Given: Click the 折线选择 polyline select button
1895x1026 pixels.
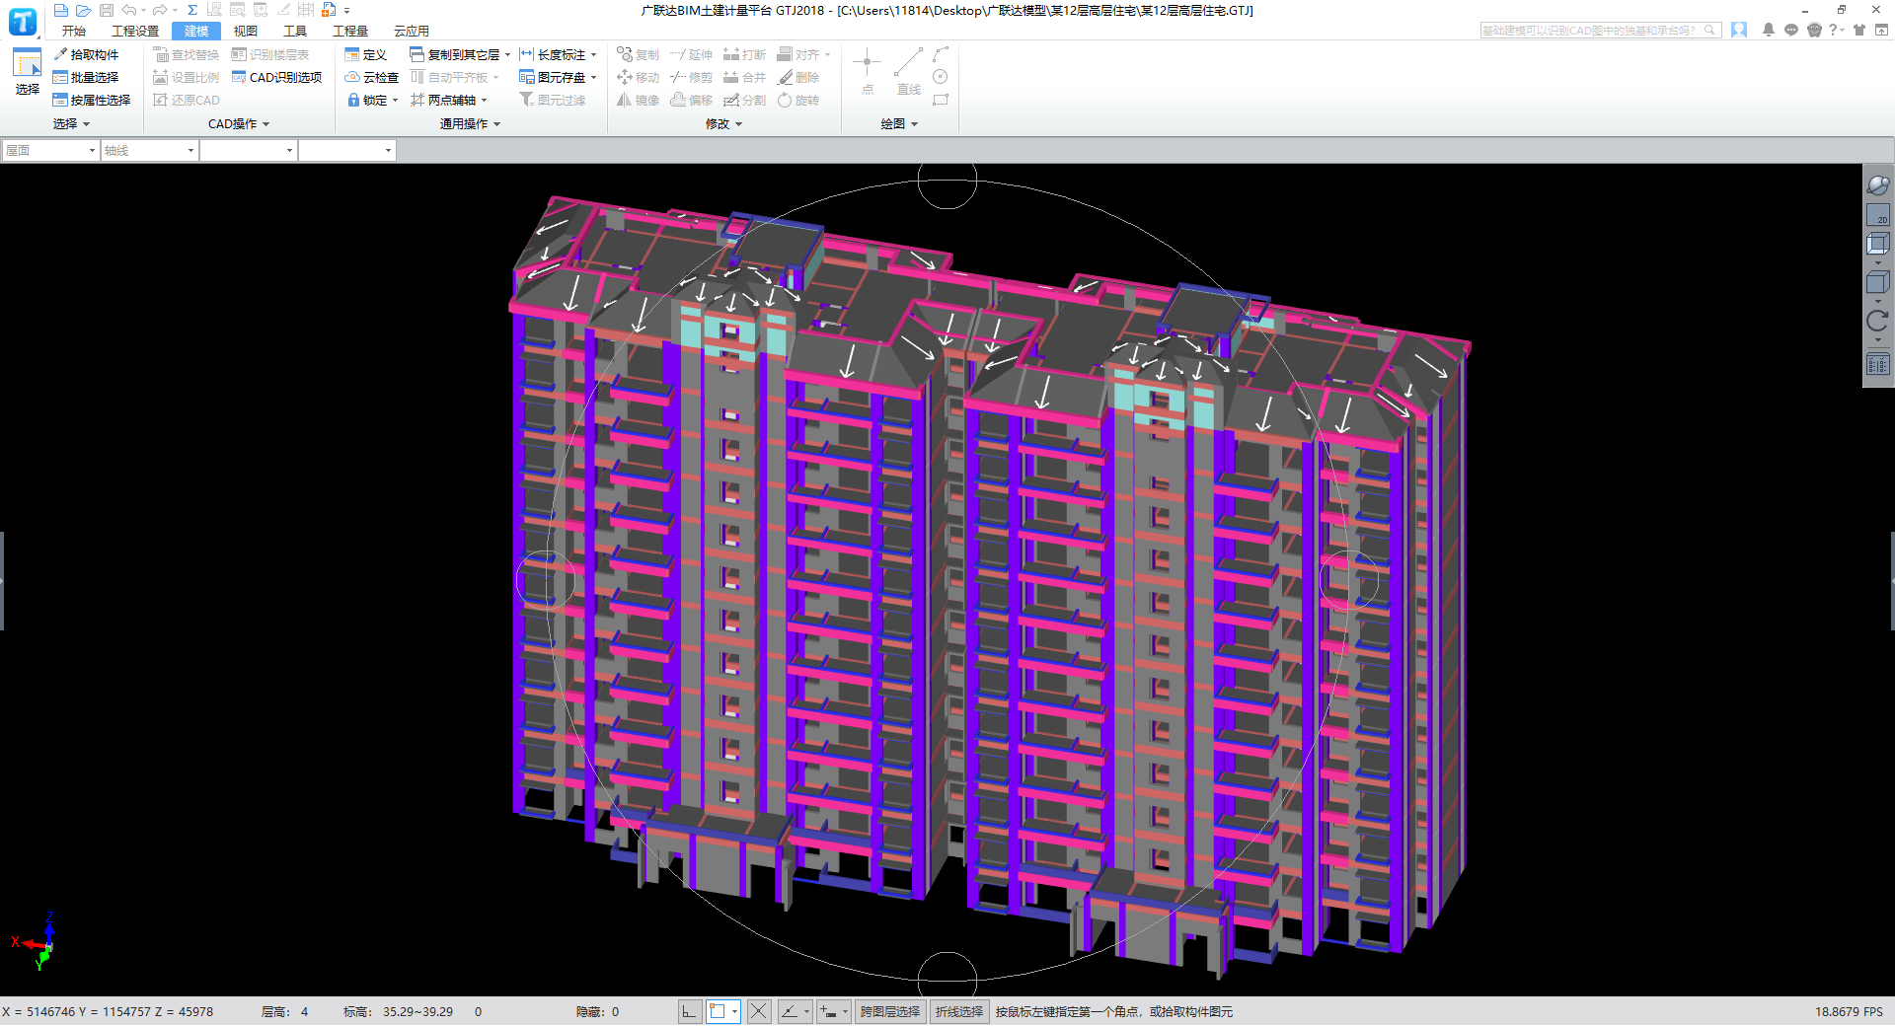Looking at the screenshot, I should coord(959,1011).
